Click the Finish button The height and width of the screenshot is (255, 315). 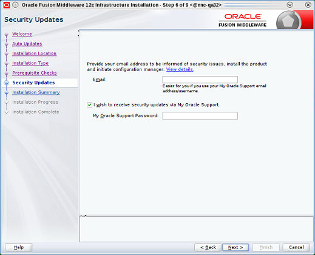tap(266, 247)
